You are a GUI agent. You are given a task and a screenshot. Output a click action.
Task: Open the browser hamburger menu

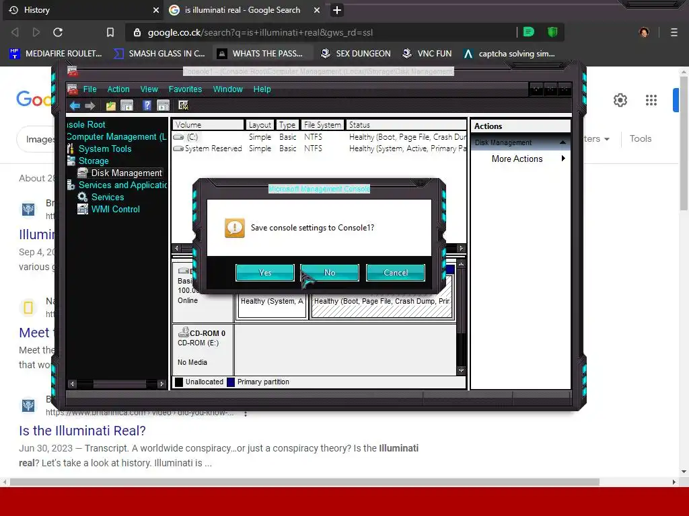[674, 32]
